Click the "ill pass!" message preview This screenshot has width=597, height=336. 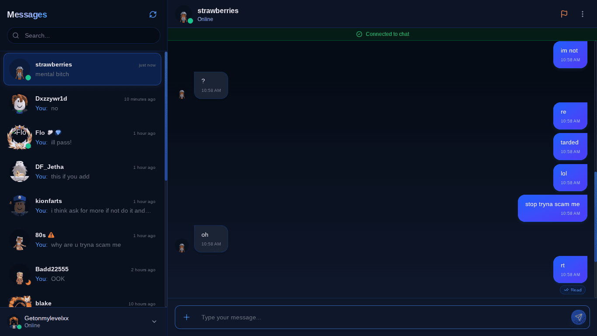[x=61, y=142]
